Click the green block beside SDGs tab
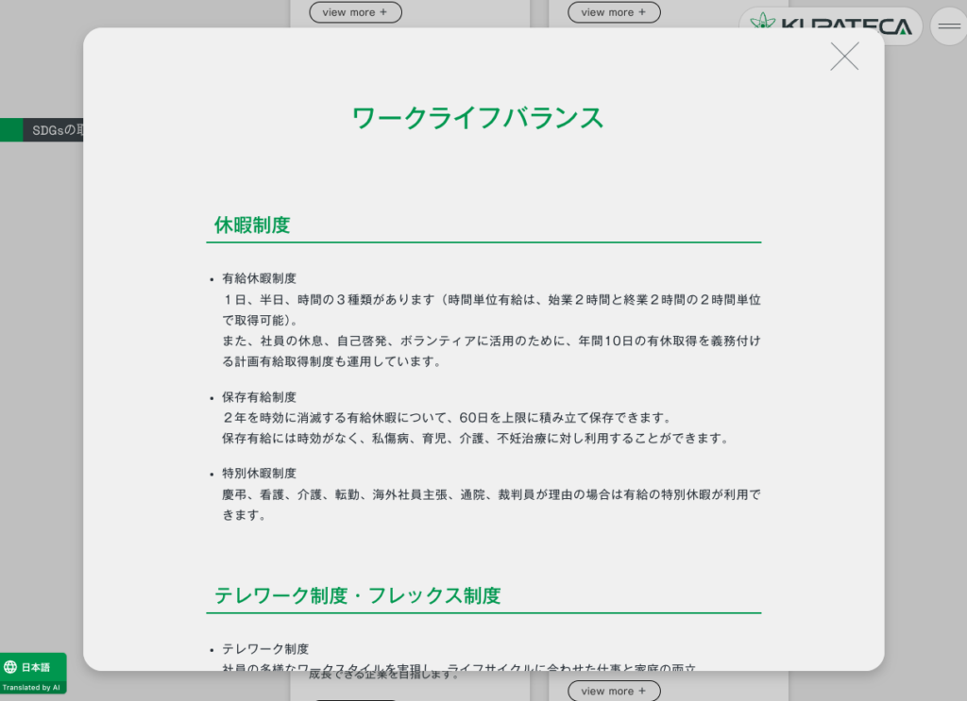 click(10, 130)
